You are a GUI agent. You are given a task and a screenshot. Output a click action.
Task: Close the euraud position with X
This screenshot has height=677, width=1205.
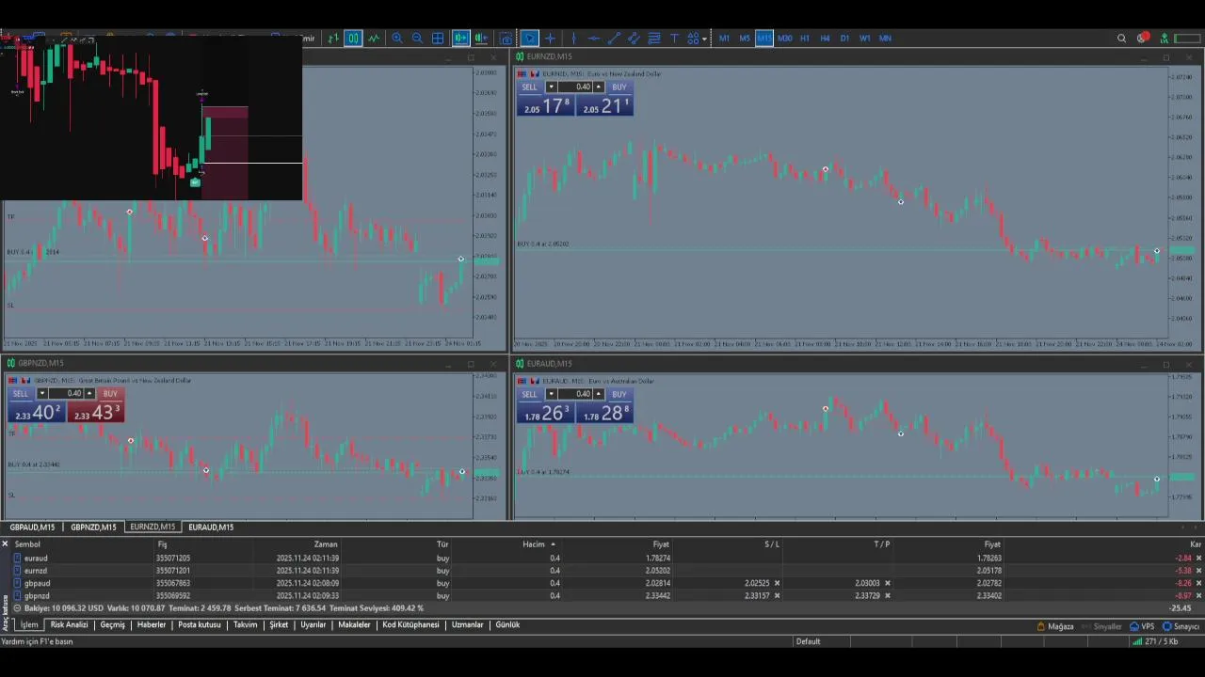click(1198, 559)
